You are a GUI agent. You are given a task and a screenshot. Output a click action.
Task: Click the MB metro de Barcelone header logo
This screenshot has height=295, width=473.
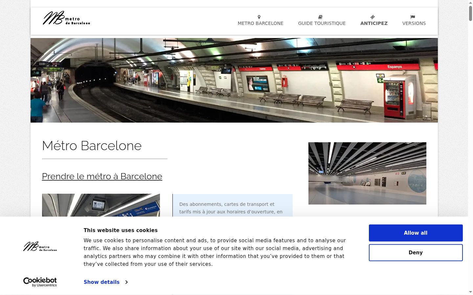click(66, 18)
